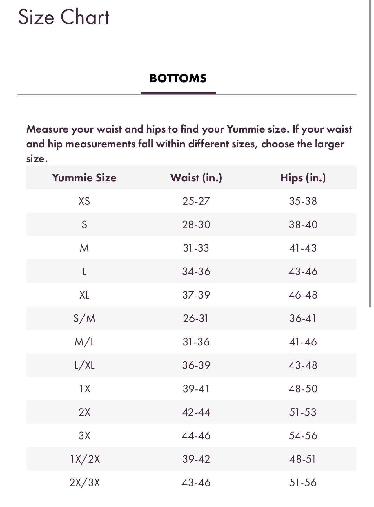
Task: Click the hips value 54-56 for size 3X
Action: tap(303, 435)
